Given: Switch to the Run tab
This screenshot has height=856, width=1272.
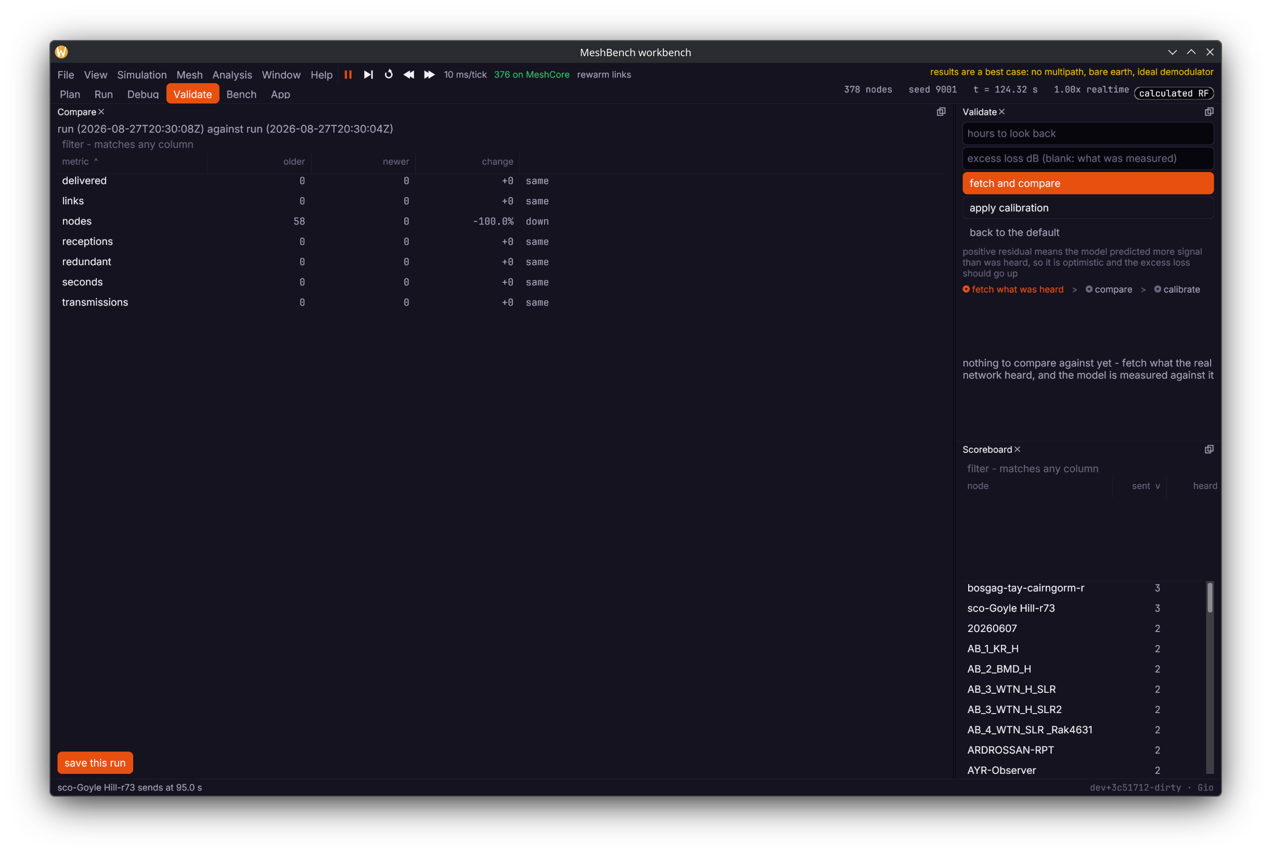Looking at the screenshot, I should click(x=103, y=95).
